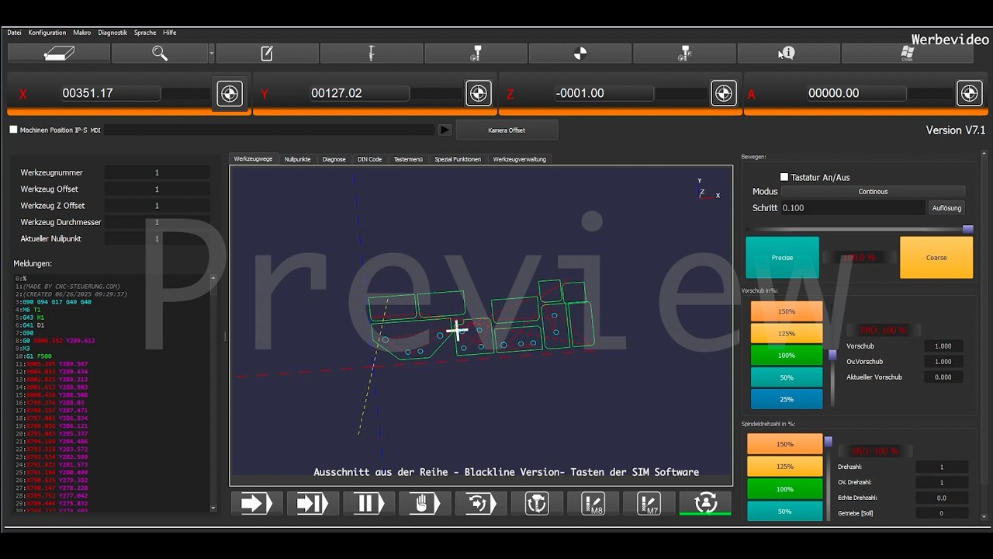The height and width of the screenshot is (559, 993).
Task: Click the toolbar zero point target icon
Action: (580, 53)
